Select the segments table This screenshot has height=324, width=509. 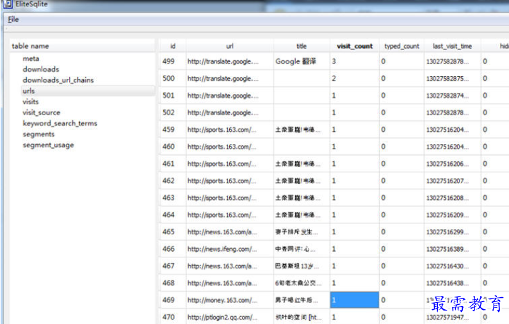38,134
